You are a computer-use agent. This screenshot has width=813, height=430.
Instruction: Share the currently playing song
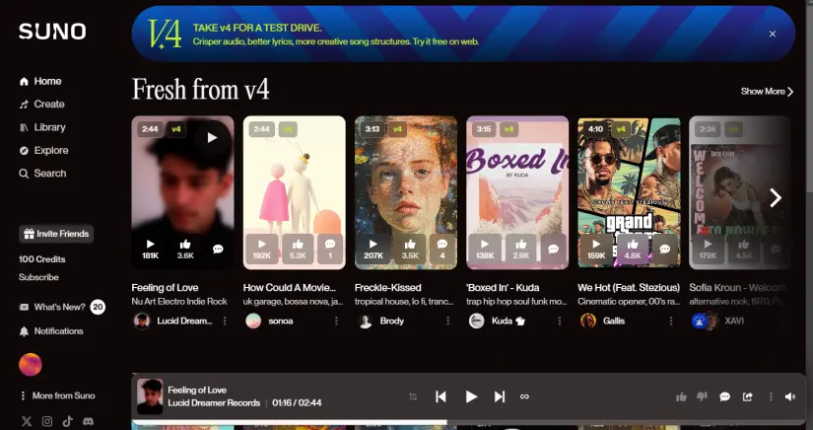(x=747, y=397)
